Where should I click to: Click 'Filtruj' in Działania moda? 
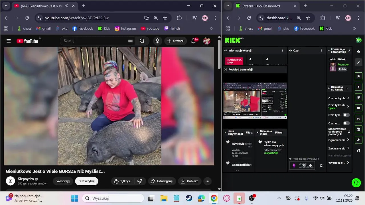(x=279, y=132)
